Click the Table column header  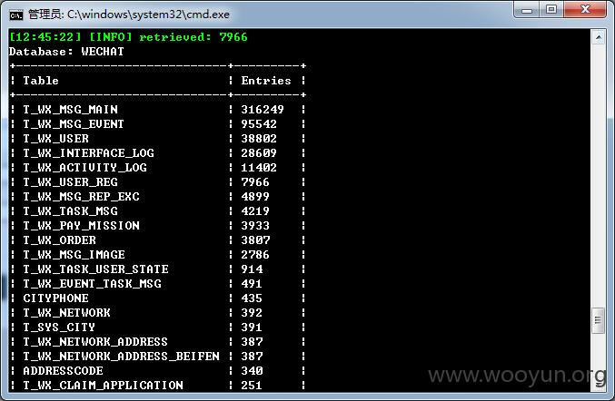(x=41, y=81)
